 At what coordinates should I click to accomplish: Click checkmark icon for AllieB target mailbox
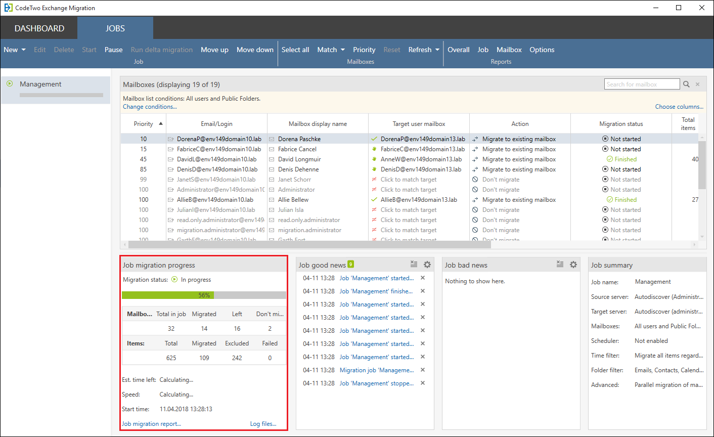tap(374, 199)
